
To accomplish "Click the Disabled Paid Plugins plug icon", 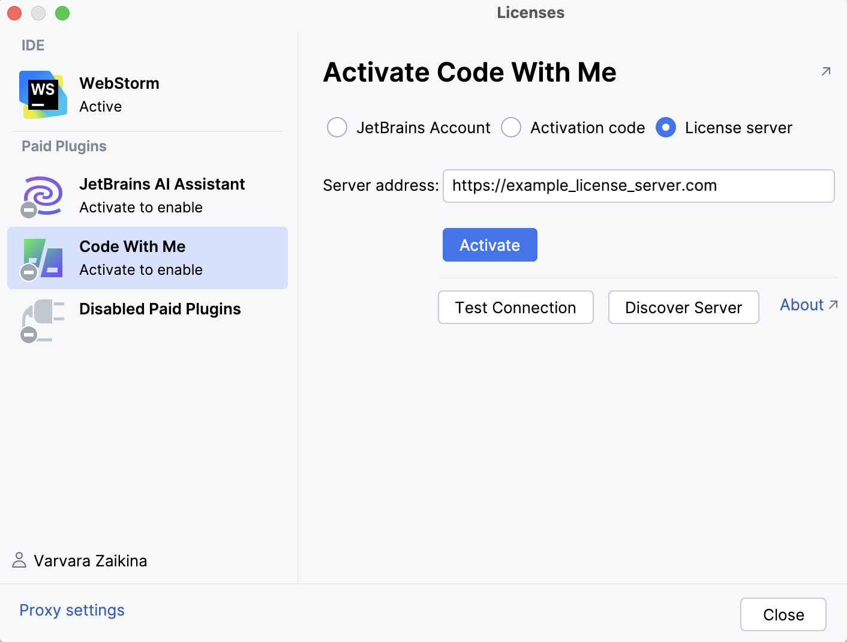I will (43, 319).
